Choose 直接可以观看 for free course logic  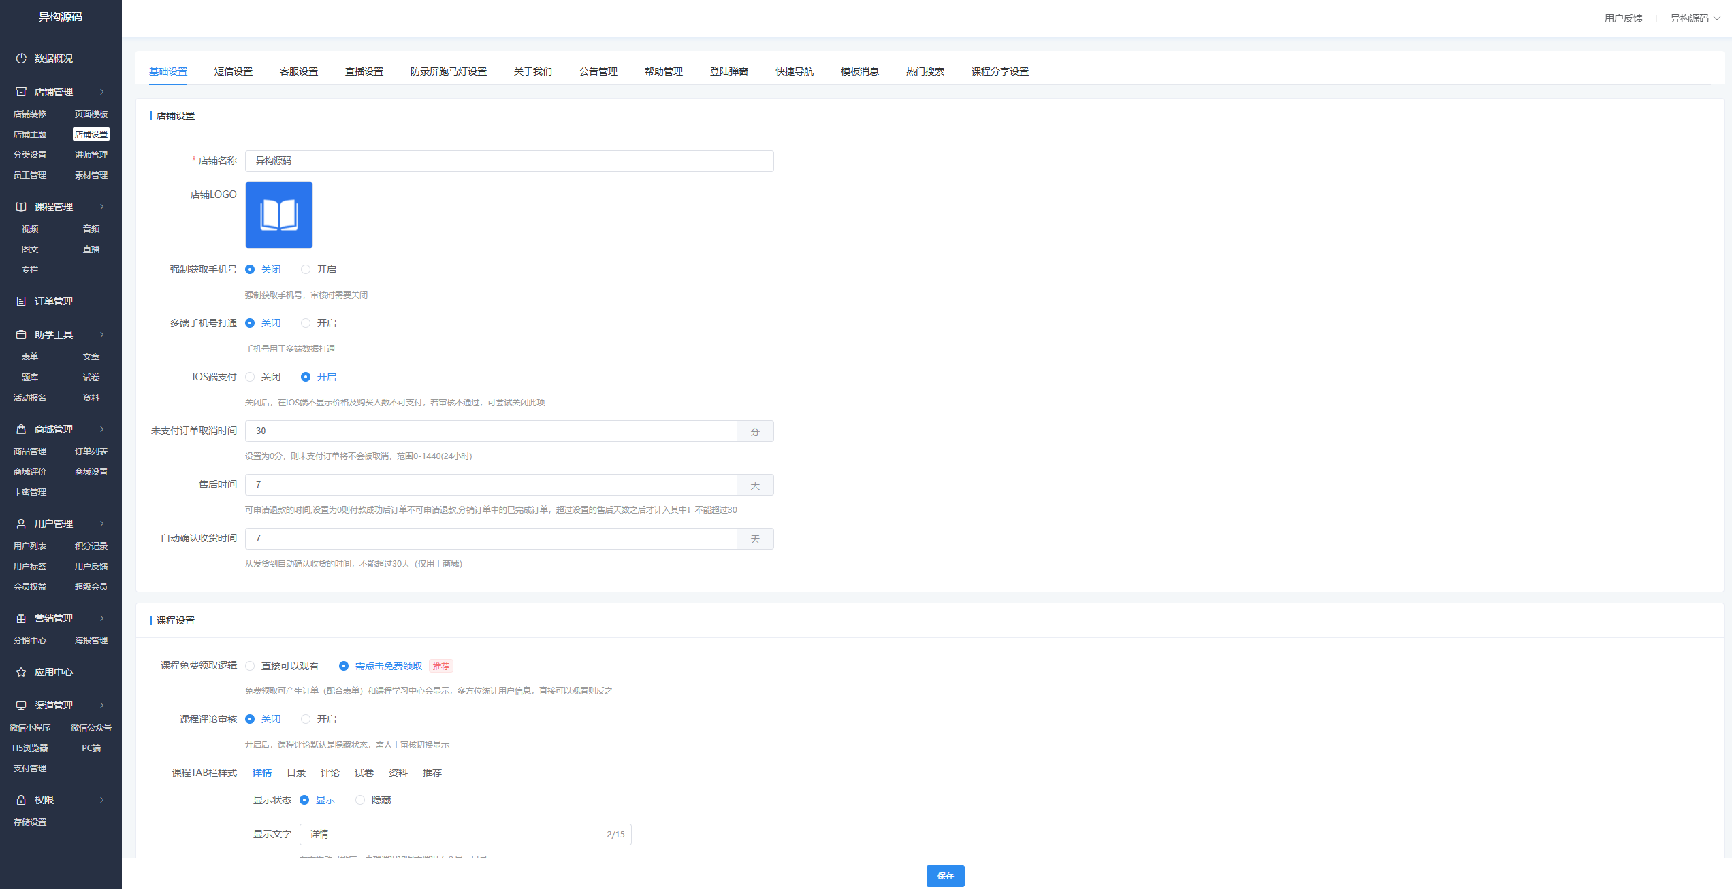pyautogui.click(x=250, y=666)
